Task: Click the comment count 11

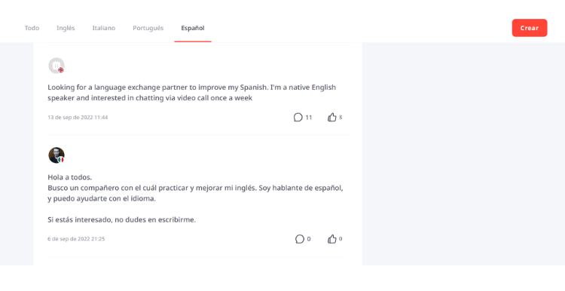Action: tap(308, 117)
